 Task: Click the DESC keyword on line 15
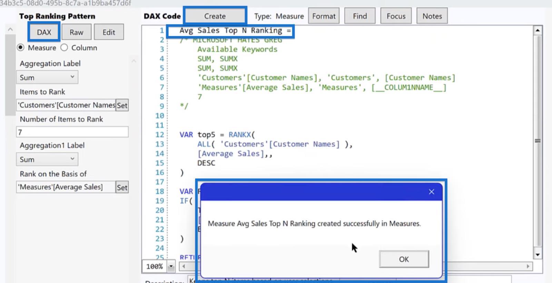[x=206, y=163]
